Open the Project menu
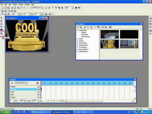The image size is (152, 114). coord(21,4)
